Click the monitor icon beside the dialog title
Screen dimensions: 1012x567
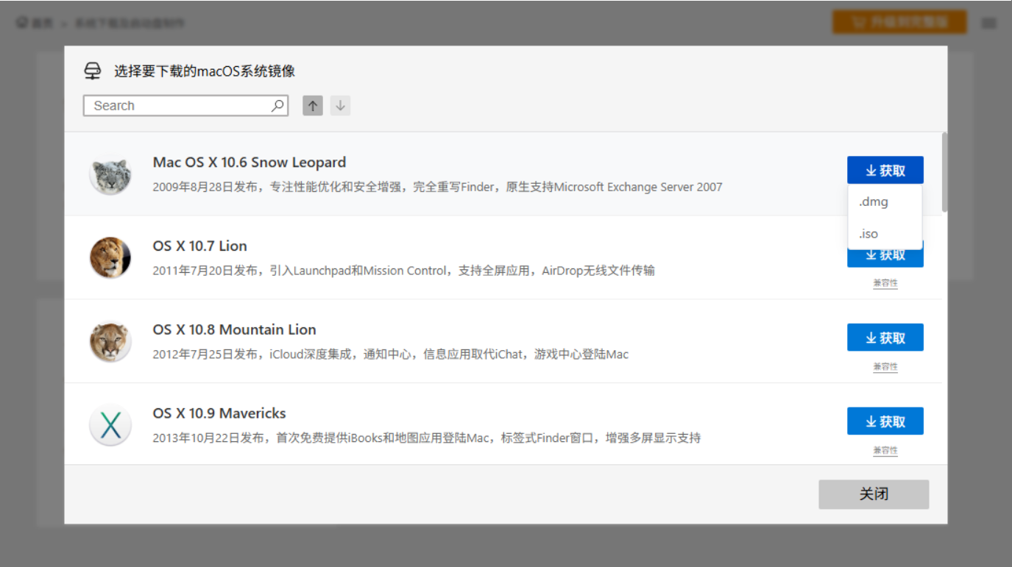pyautogui.click(x=92, y=70)
